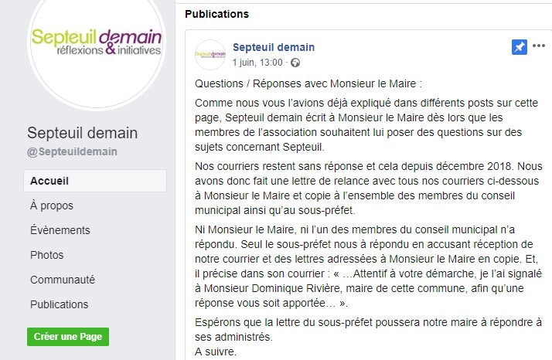Screen dimensions: 552x360
Task: Click the Publications heading above the post
Action: click(217, 14)
